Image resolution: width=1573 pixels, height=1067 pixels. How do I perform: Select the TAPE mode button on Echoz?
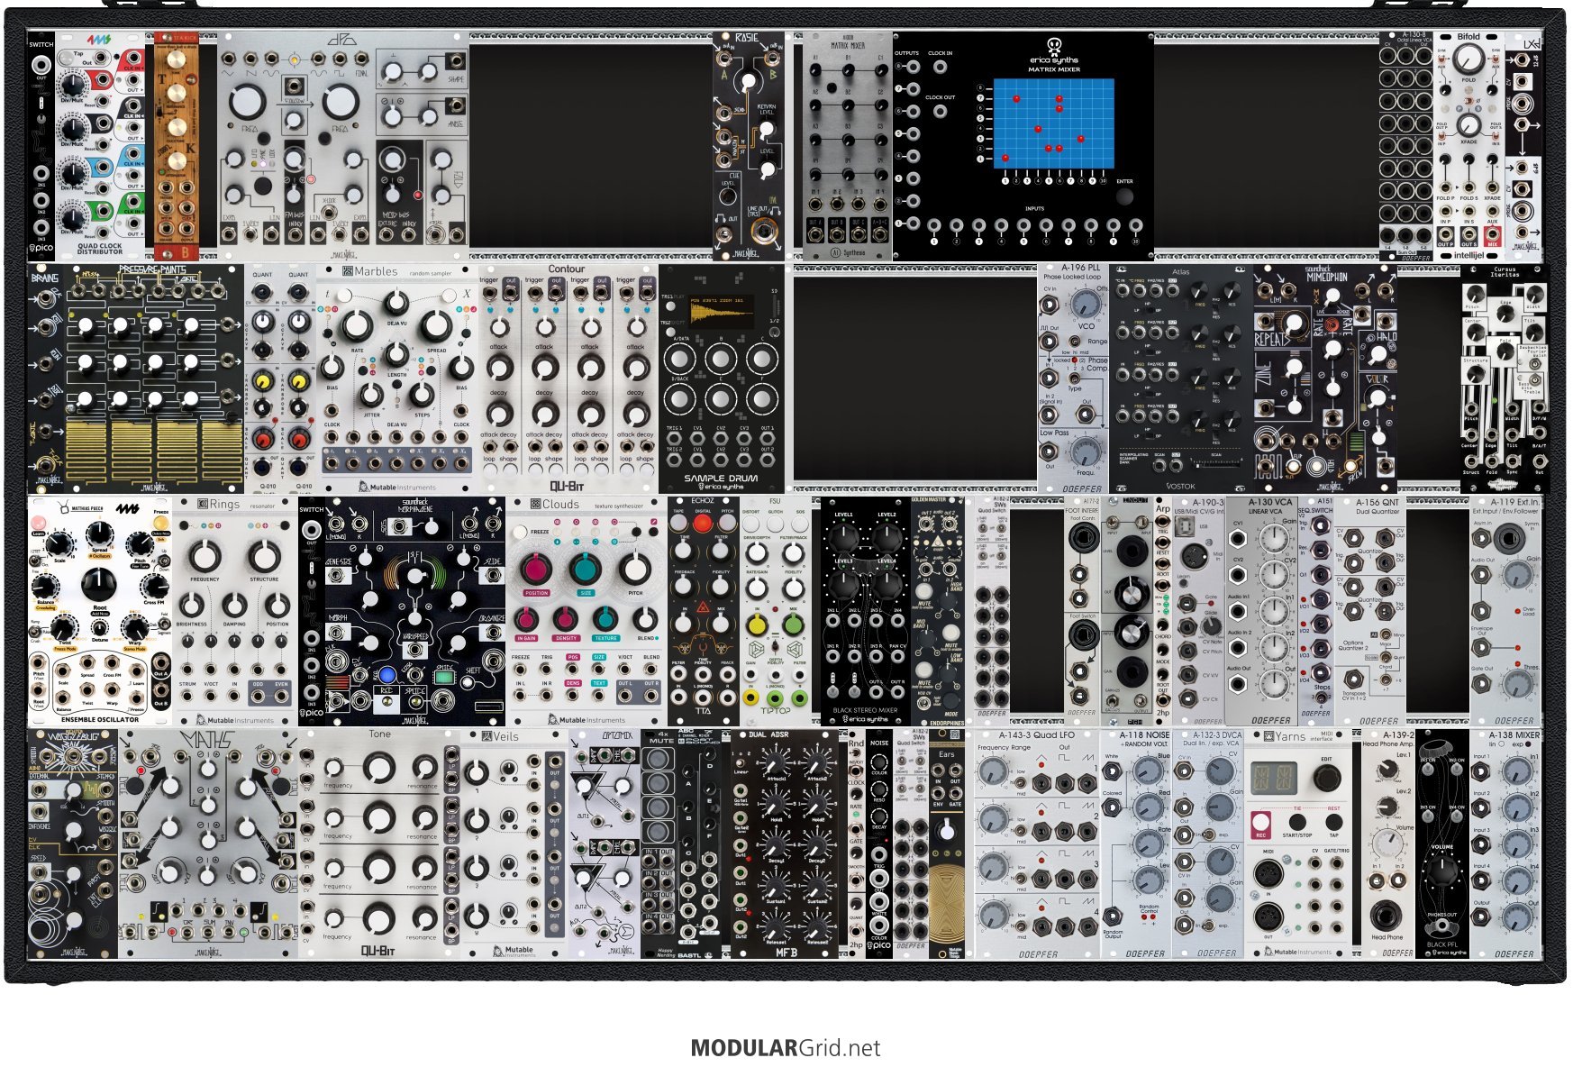click(679, 522)
